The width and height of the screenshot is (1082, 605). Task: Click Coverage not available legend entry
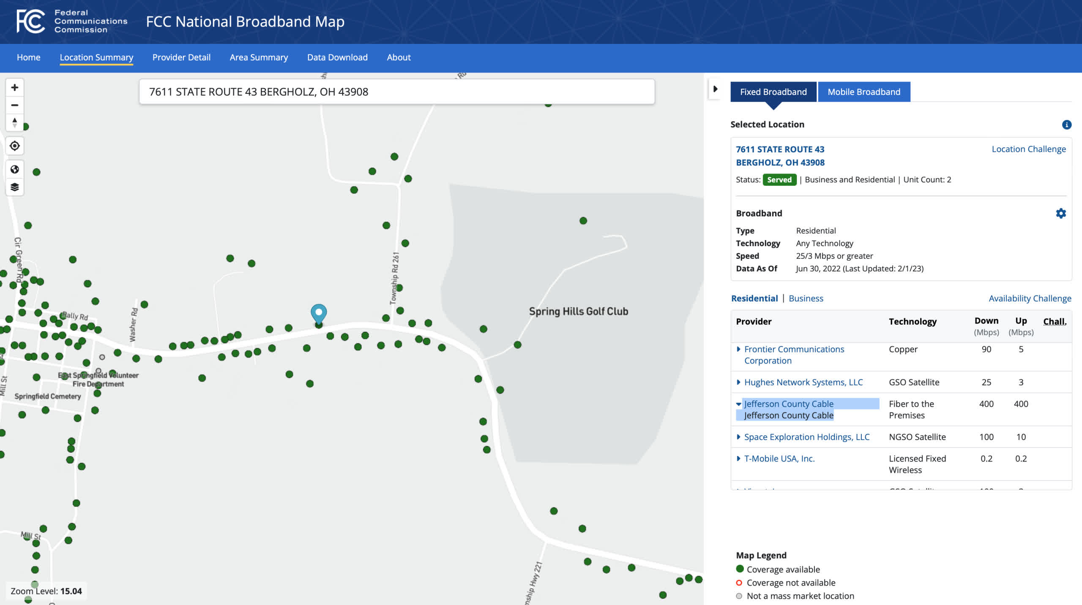pyautogui.click(x=786, y=583)
